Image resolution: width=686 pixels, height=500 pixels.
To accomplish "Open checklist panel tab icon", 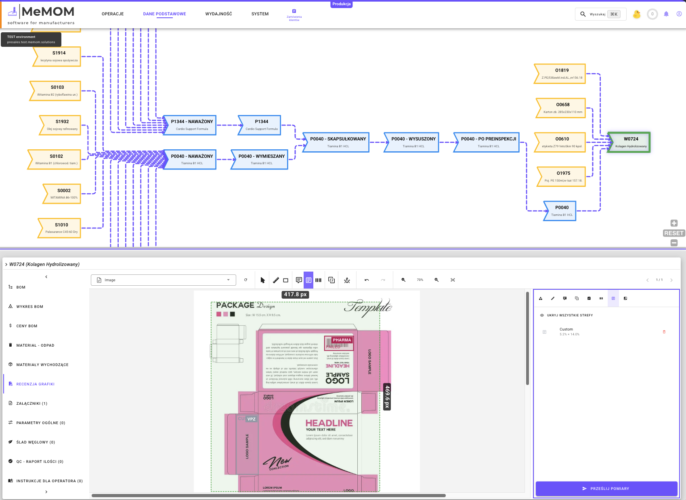I will tap(589, 299).
